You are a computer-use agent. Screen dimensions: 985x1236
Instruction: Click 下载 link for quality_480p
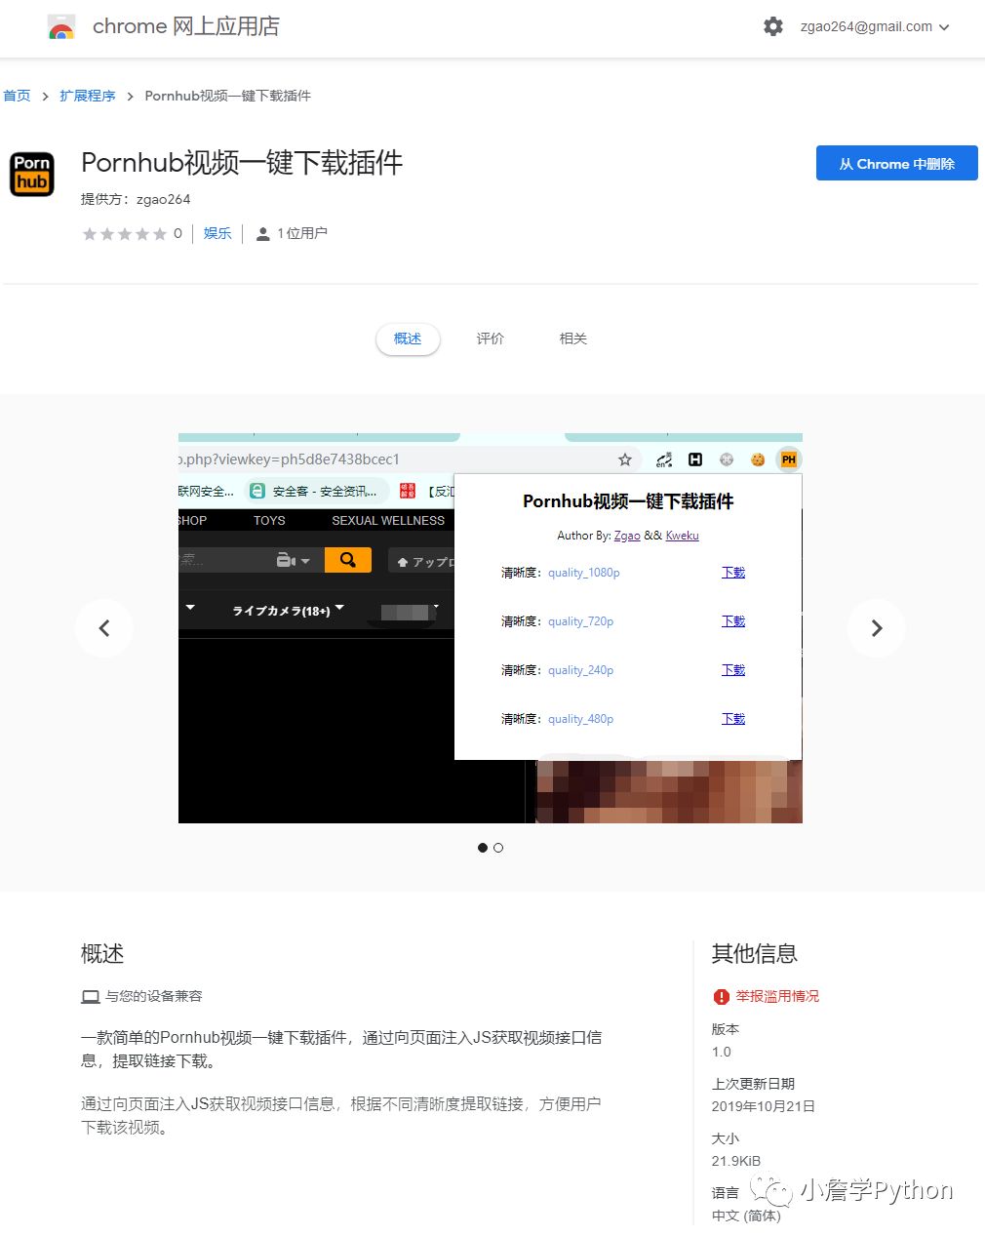point(733,719)
